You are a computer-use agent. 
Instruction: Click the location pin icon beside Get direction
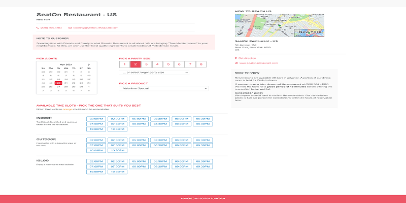236,58
